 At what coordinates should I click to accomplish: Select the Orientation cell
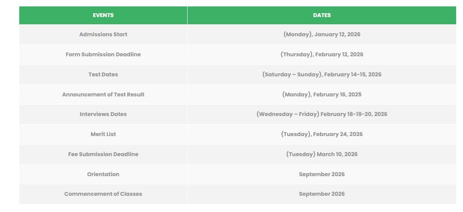[103, 174]
